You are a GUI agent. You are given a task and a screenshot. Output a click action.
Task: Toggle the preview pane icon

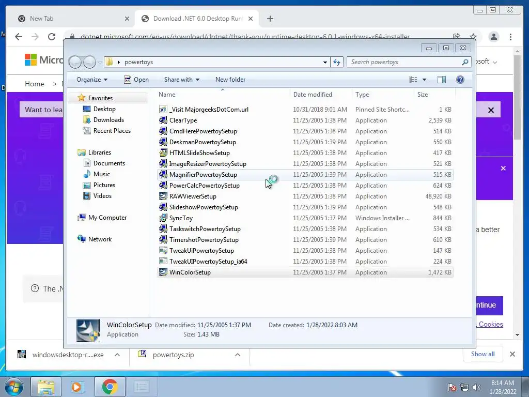click(441, 79)
